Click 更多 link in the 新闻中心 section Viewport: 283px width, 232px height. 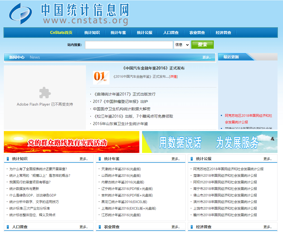206,57
